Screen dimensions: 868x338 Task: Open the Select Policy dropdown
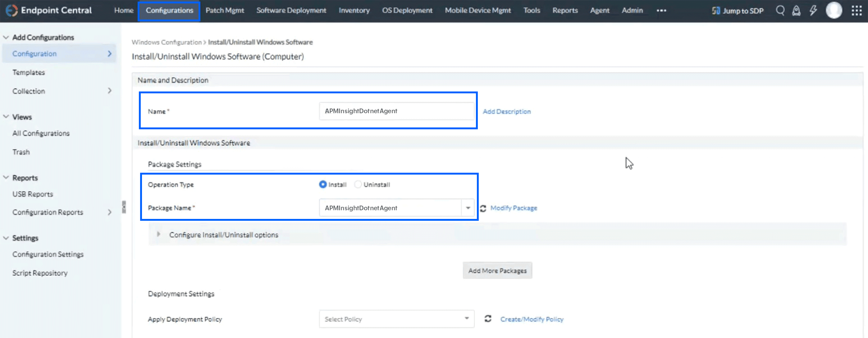pos(396,319)
